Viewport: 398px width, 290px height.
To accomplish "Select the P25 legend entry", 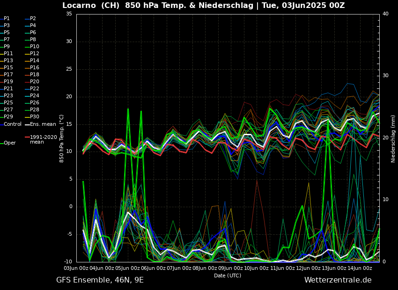I will [7, 102].
